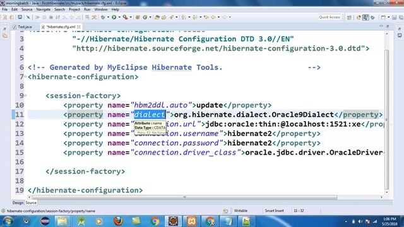Screen dimensions: 404x227
Task: Switch to the Test.java editor tab
Action: [x=23, y=26]
